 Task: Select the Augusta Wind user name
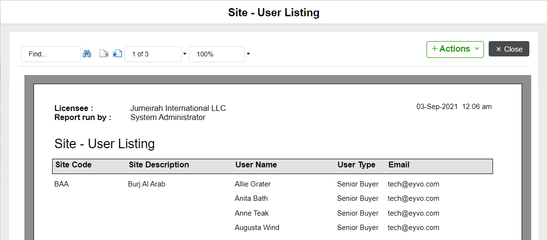(x=257, y=228)
